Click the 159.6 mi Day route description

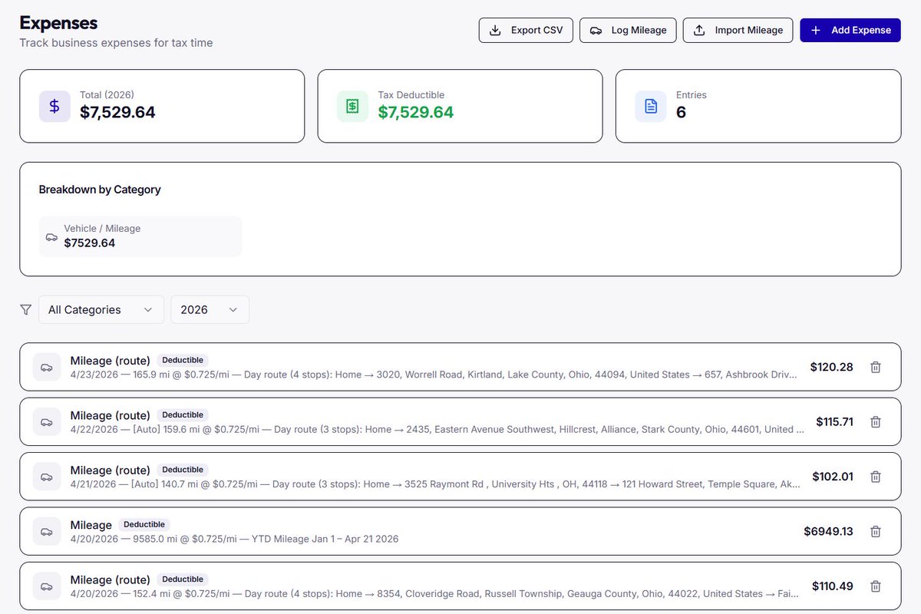click(437, 429)
